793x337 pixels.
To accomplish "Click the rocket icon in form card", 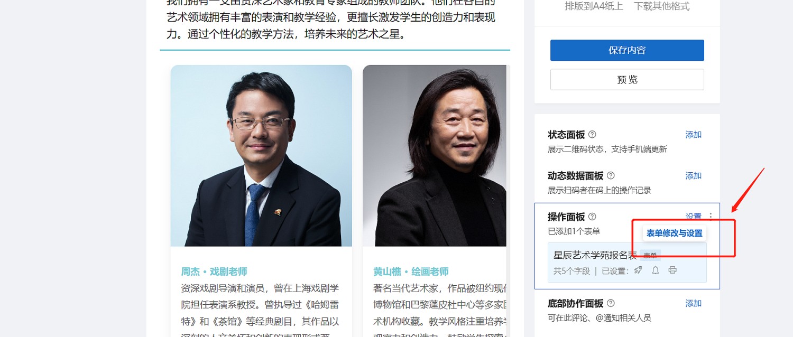I will click(638, 270).
